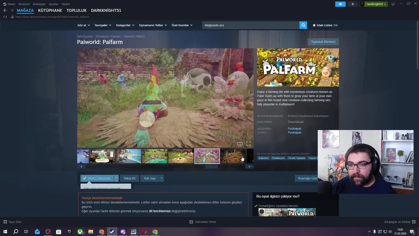Go back with the left arrow icon
This screenshot has height=236, width=419.
tap(5, 10)
